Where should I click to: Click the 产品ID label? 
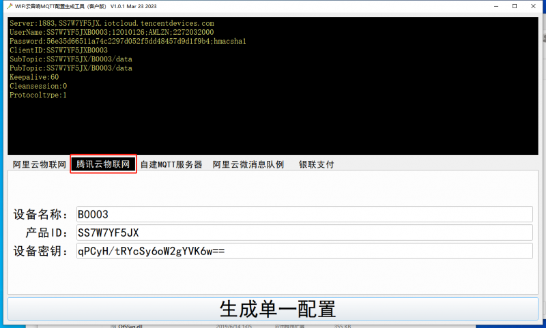(x=46, y=233)
